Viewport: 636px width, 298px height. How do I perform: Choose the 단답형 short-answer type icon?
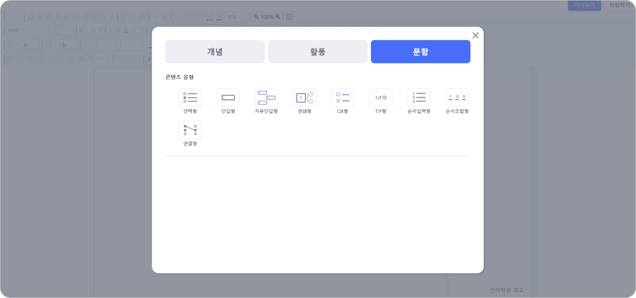click(228, 98)
